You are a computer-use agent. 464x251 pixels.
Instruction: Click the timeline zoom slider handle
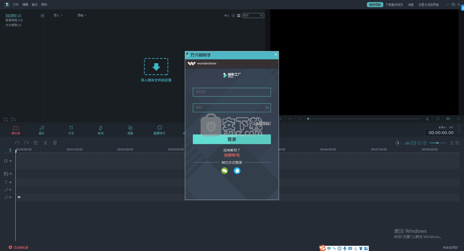437,143
